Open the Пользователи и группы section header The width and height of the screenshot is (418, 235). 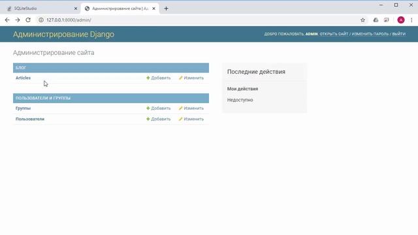[x=43, y=98]
